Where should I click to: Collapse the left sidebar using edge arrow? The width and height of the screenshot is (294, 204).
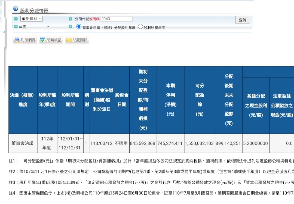(4, 32)
